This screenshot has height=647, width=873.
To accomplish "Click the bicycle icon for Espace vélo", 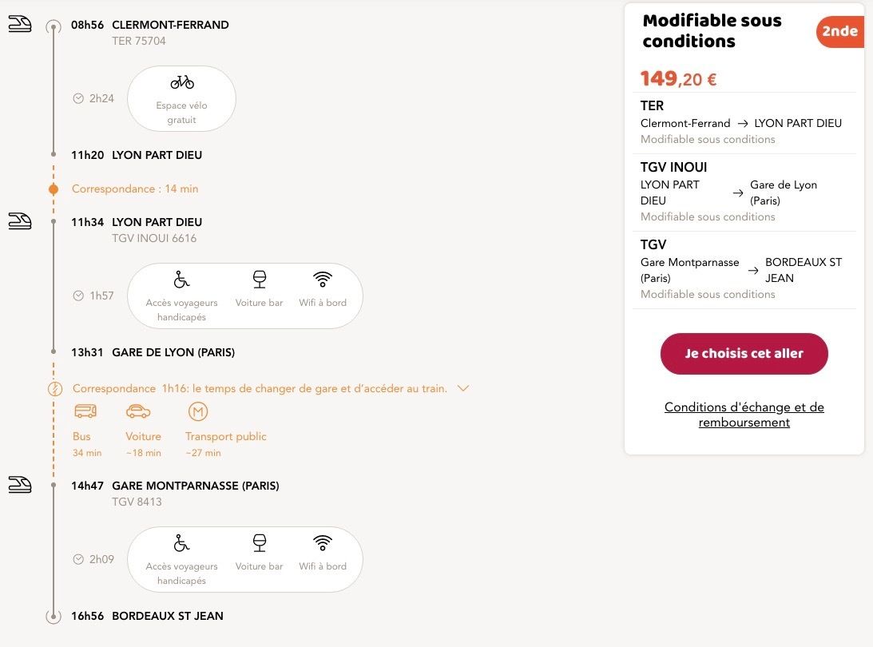I will (182, 82).
